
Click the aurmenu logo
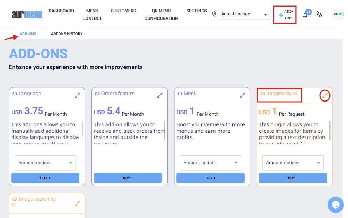tap(27, 15)
